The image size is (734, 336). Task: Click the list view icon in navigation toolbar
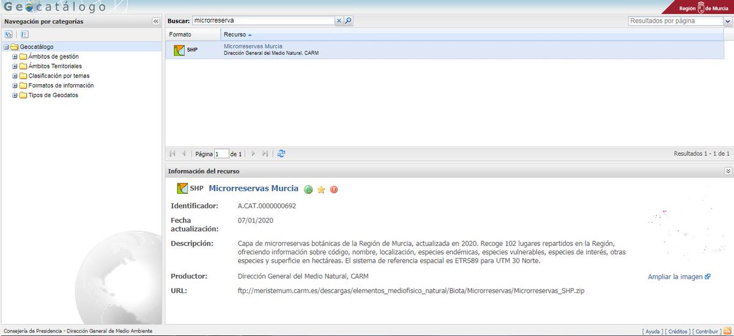coord(24,35)
